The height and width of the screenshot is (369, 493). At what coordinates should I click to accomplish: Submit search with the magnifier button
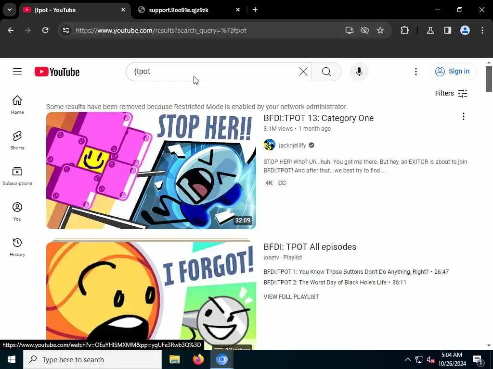[326, 72]
